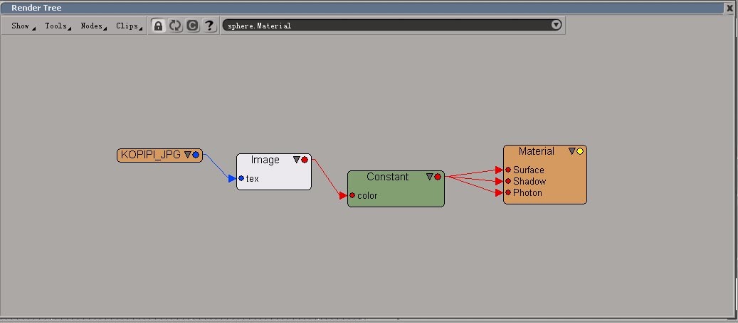Image resolution: width=738 pixels, height=323 pixels.
Task: Select the KOPIPI_JPG clip node
Action: click(x=159, y=155)
